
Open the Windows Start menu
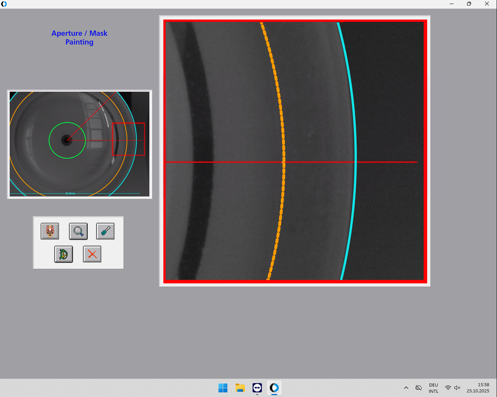(x=223, y=388)
